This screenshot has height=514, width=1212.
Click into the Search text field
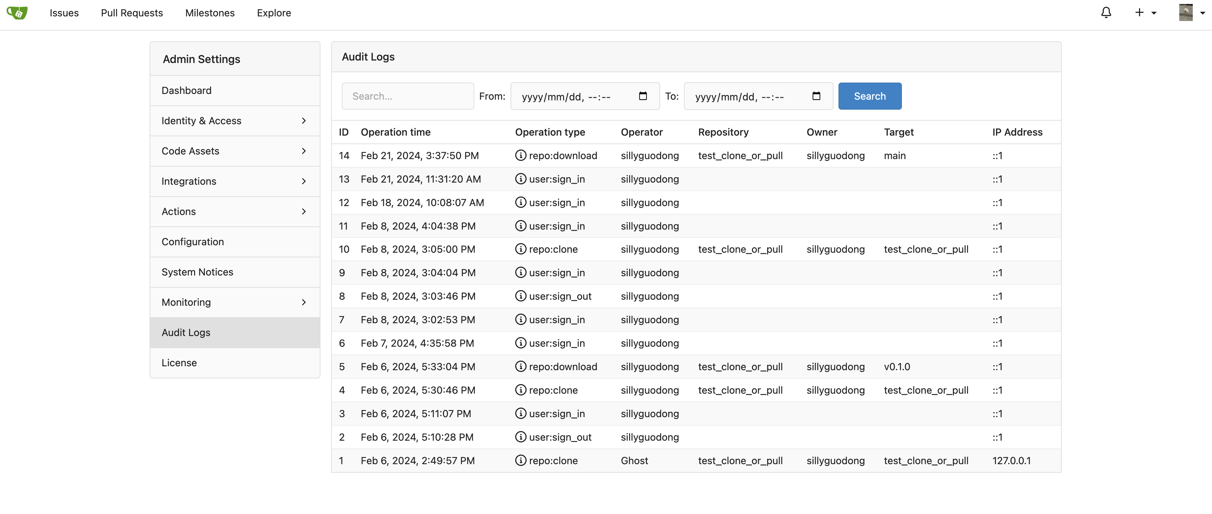407,95
